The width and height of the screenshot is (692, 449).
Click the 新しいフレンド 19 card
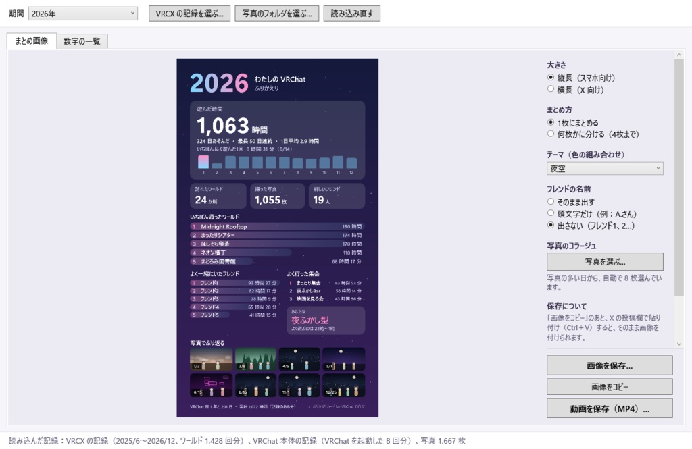(337, 196)
